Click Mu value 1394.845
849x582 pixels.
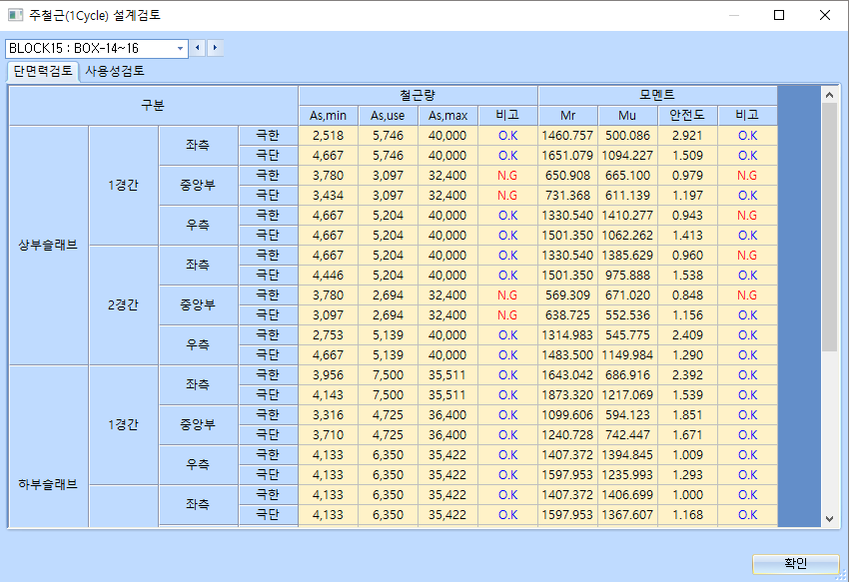tap(627, 455)
